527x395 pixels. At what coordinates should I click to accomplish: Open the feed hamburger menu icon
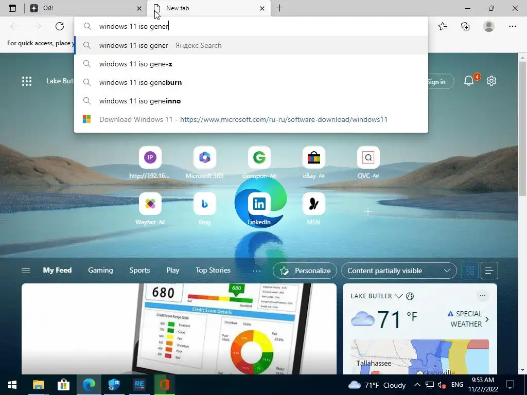point(26,271)
